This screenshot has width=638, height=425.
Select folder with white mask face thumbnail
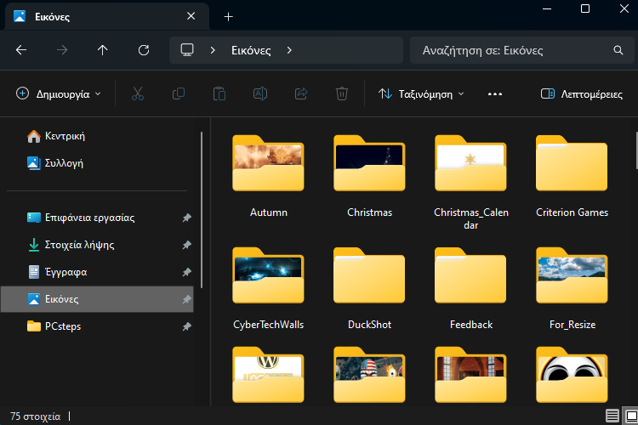[x=572, y=375]
